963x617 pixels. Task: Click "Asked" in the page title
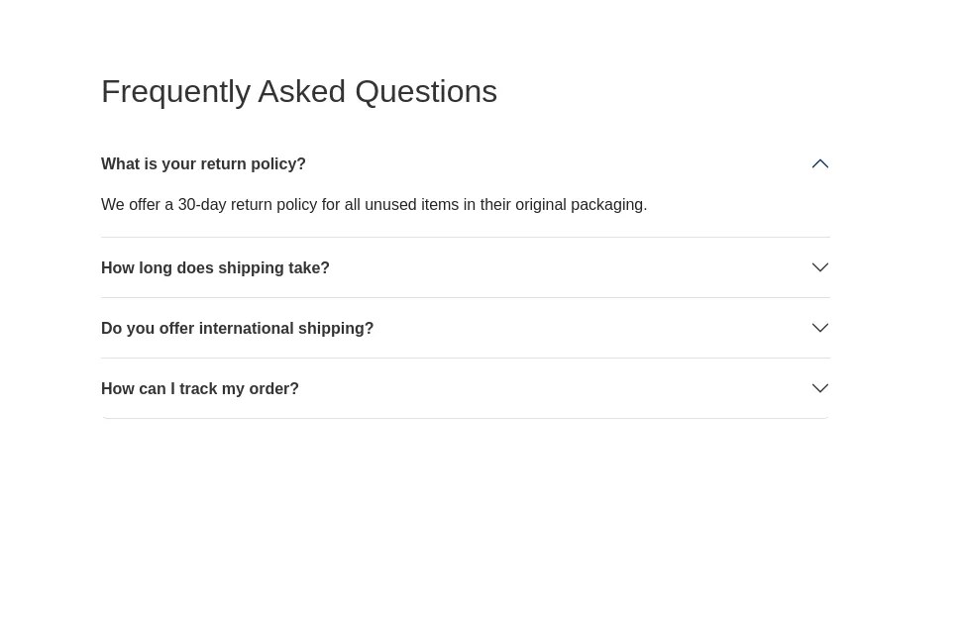coord(301,91)
